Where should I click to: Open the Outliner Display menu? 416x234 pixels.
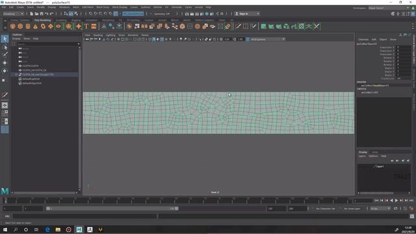coord(16,39)
